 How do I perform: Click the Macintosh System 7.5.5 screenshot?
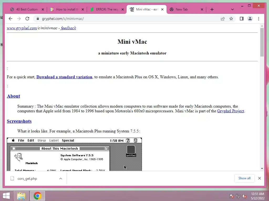click(74, 154)
